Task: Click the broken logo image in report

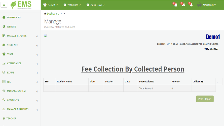Action: [45, 36]
